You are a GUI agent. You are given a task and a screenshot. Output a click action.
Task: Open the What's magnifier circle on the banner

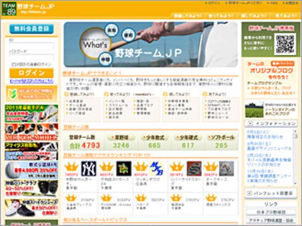[95, 43]
